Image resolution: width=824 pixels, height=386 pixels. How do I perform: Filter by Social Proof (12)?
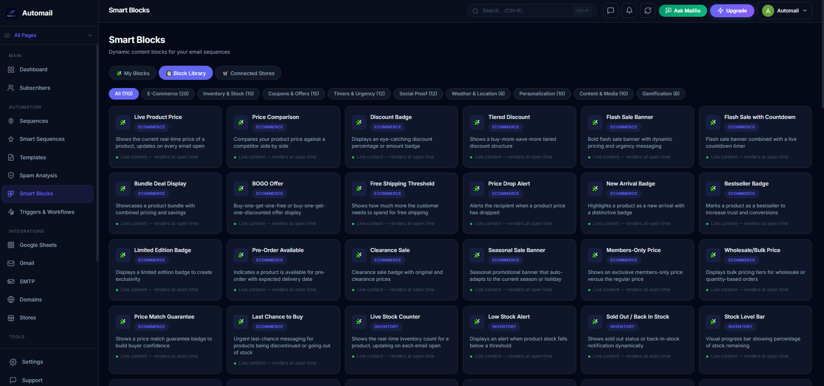point(418,94)
